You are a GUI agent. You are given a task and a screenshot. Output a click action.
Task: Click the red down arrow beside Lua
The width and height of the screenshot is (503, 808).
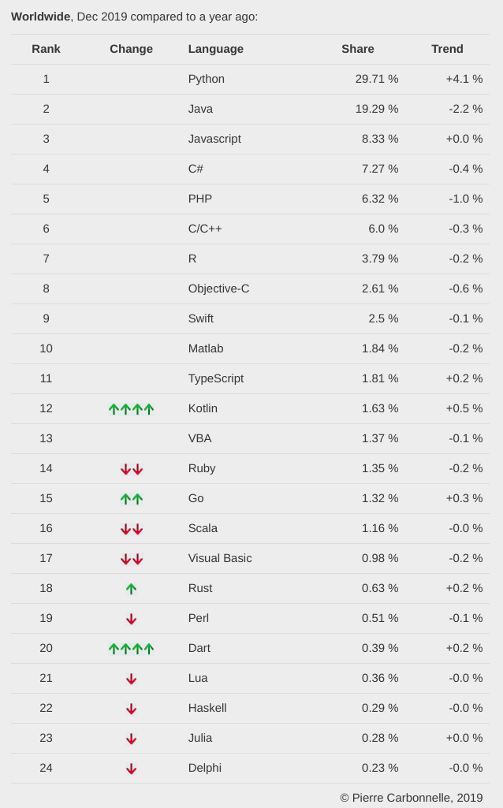coord(131,679)
